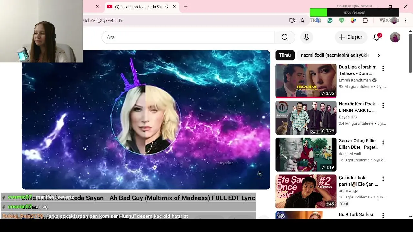The image size is (413, 232).
Task: Open the Efe Şan Once Said thumbnail
Action: (306, 191)
